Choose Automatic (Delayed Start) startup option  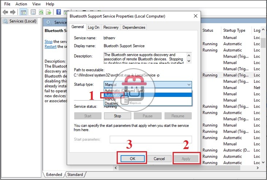click(x=148, y=90)
